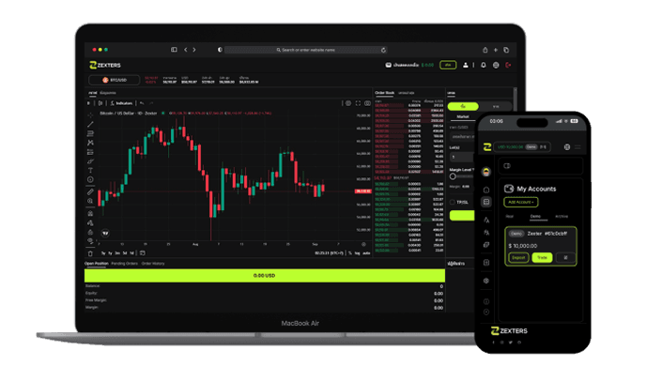Click the highlighted accounts icon in phone sidebar
The width and height of the screenshot is (647, 366).
pos(486,202)
